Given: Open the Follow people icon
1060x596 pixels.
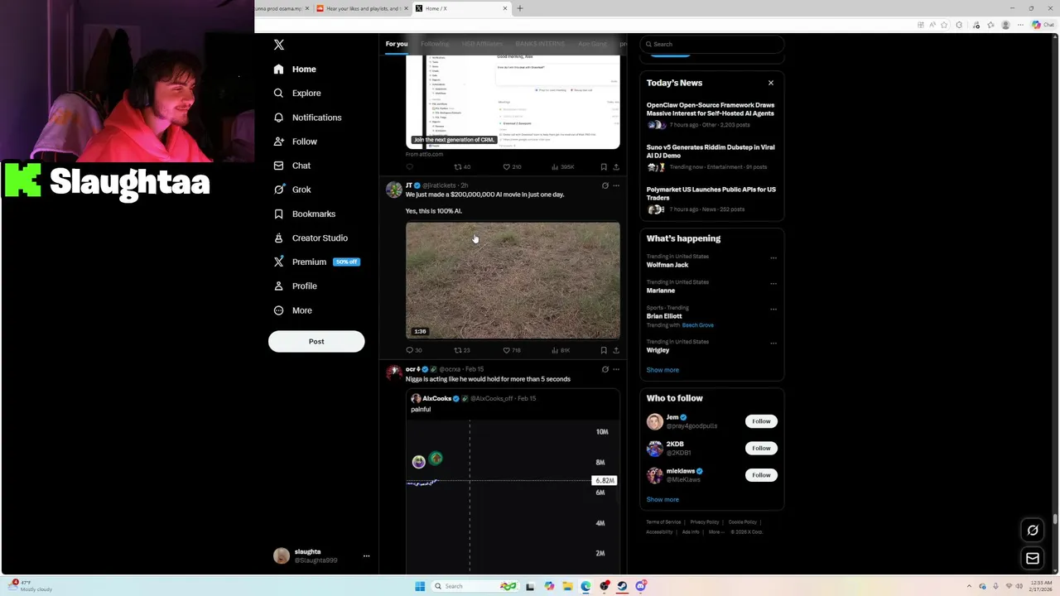Looking at the screenshot, I should tap(279, 142).
